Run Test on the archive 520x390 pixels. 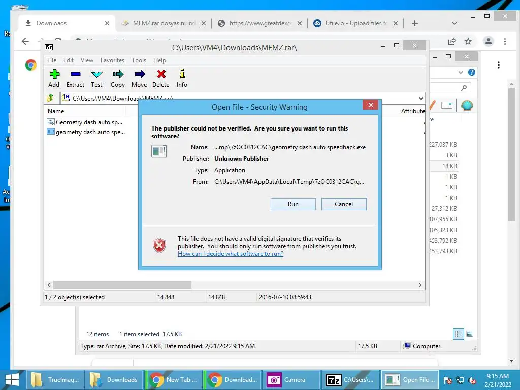pos(96,79)
